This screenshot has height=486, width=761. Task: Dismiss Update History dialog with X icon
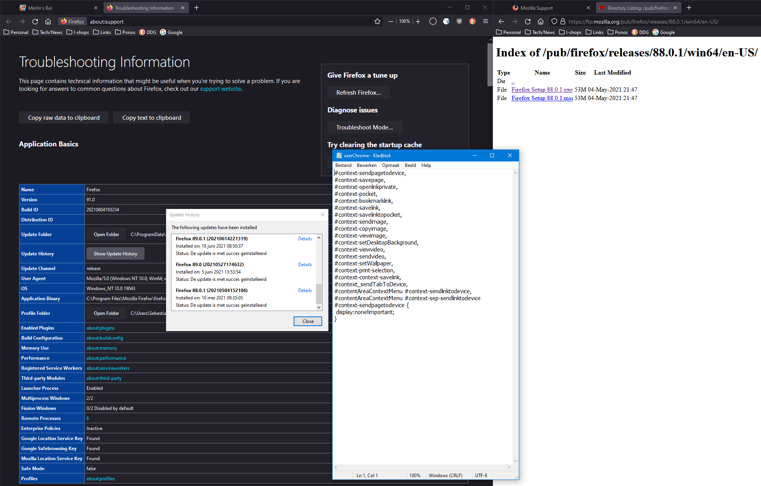click(x=323, y=214)
